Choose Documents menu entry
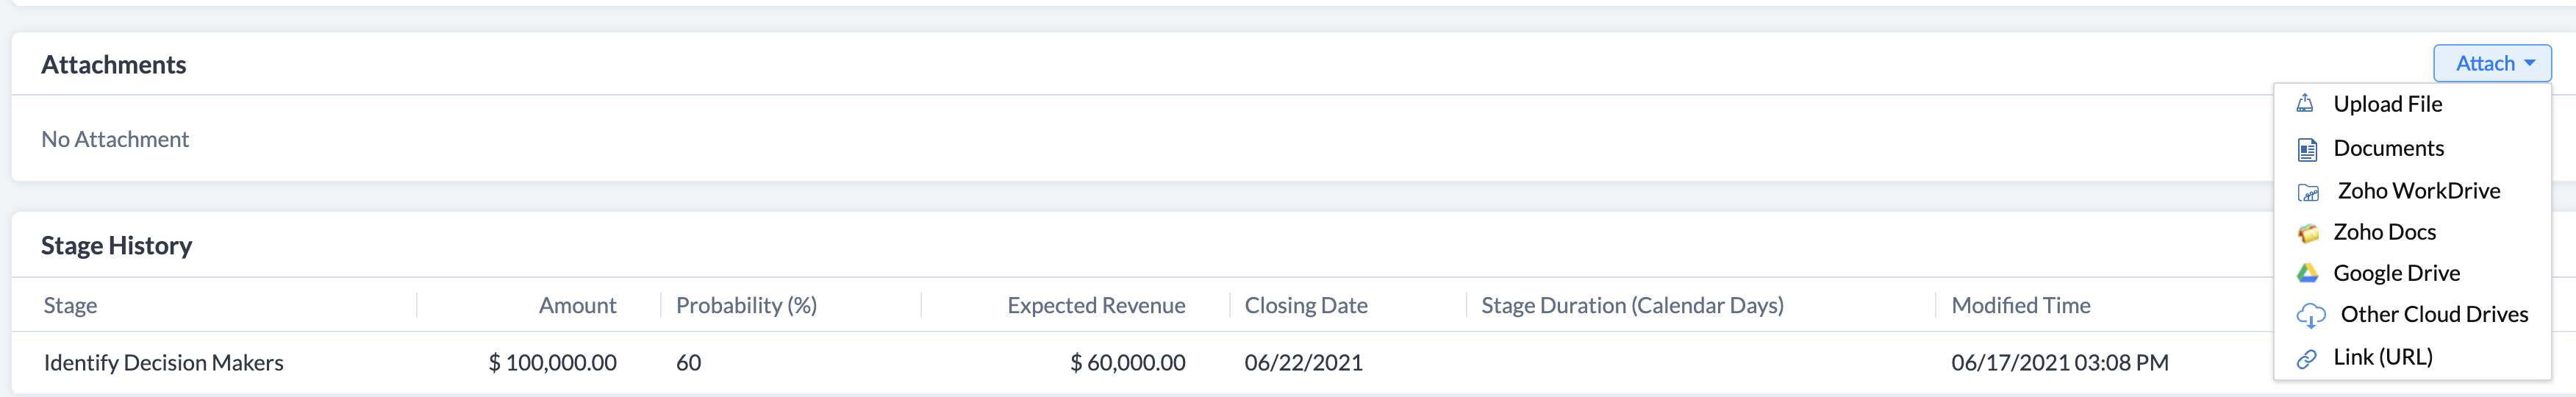The width and height of the screenshot is (2576, 397). [2412, 148]
